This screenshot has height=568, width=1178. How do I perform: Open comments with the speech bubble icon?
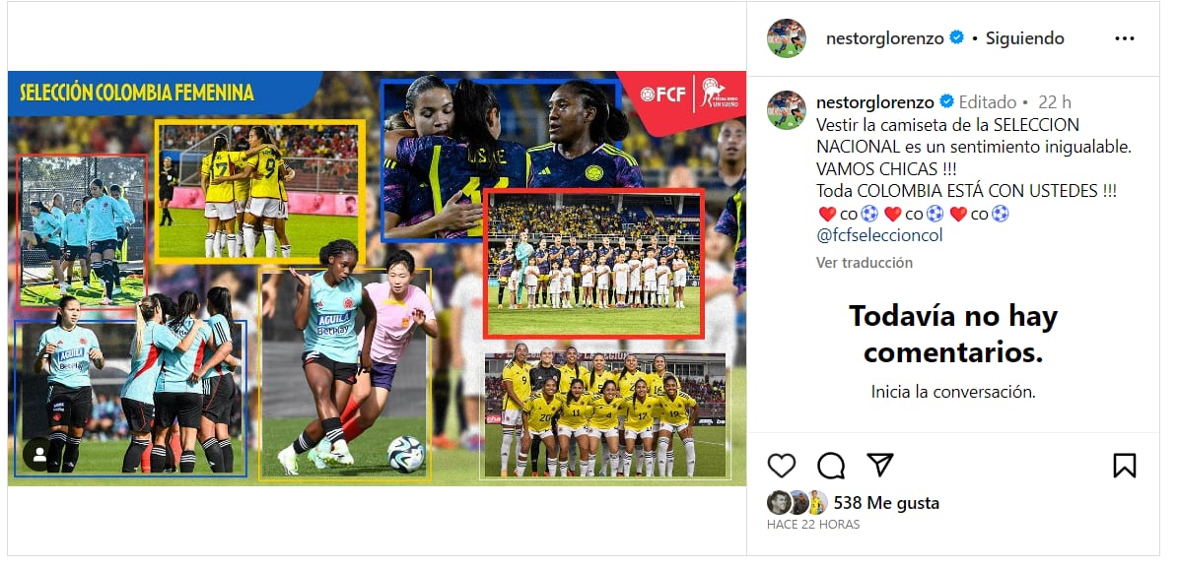(831, 466)
